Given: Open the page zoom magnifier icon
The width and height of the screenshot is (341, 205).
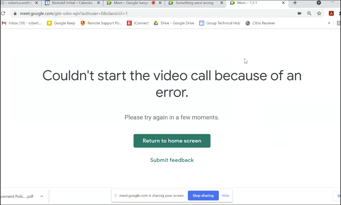Looking at the screenshot, I should coord(309,13).
